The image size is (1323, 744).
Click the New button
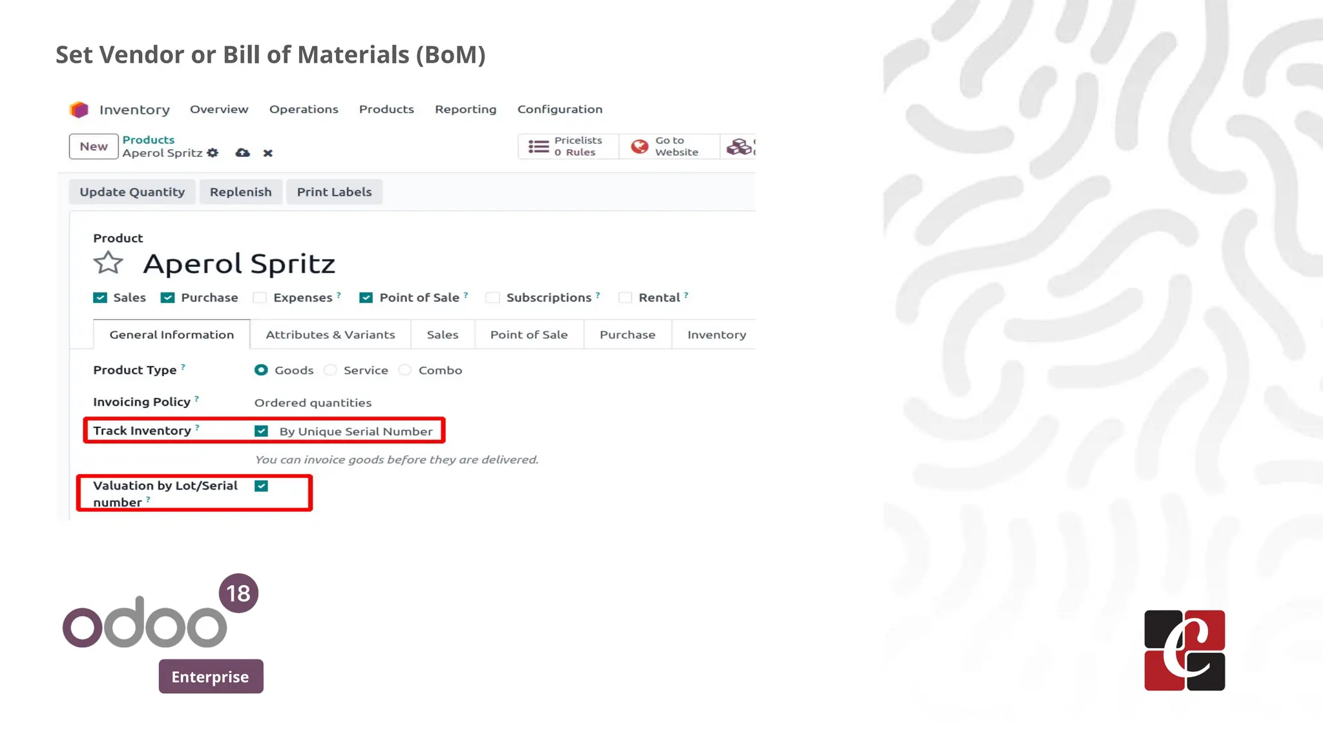94,147
